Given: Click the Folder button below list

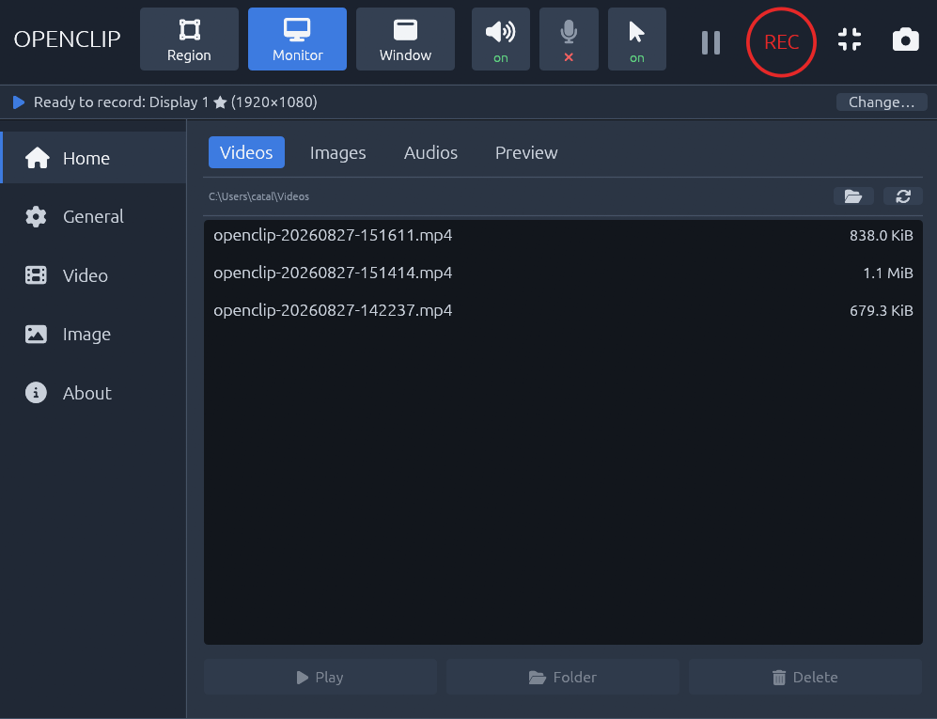Looking at the screenshot, I should [x=562, y=677].
